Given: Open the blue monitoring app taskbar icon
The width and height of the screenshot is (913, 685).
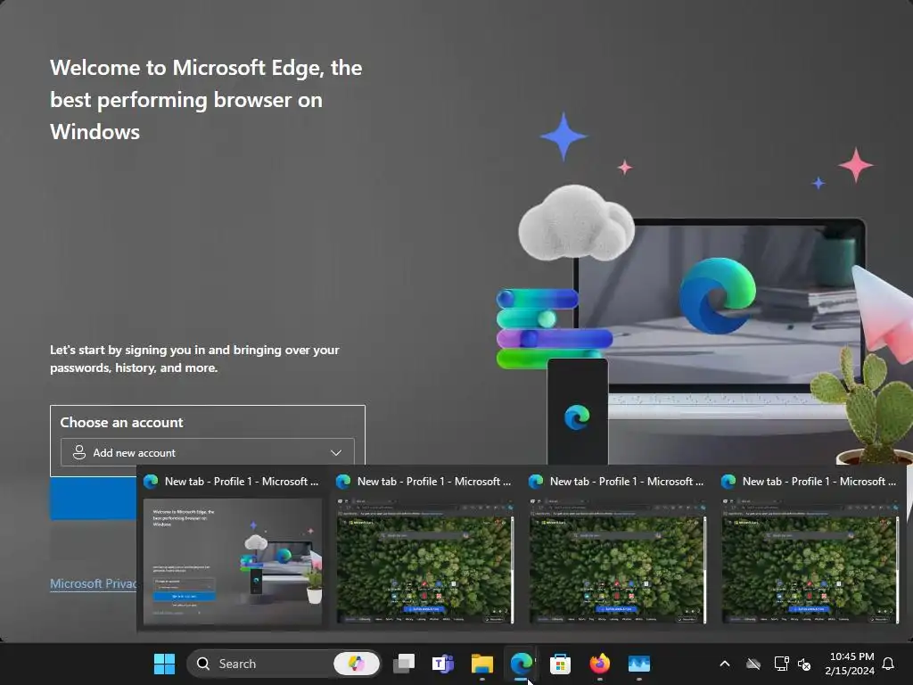Looking at the screenshot, I should click(638, 664).
